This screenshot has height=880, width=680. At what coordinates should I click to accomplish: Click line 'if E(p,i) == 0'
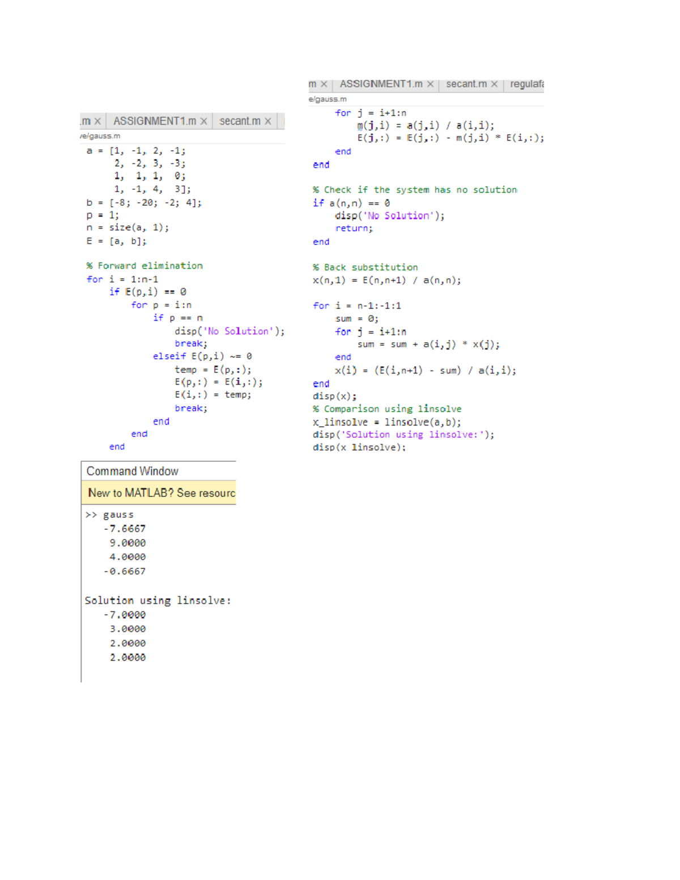coord(147,292)
